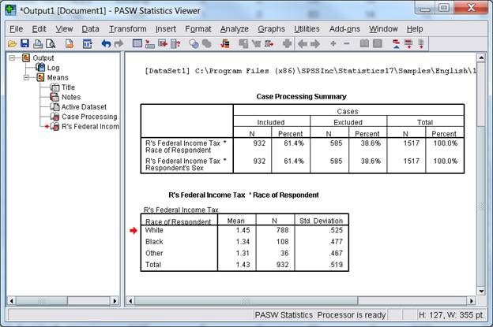Image resolution: width=493 pixels, height=327 pixels.
Task: Open the Utilities menu
Action: pos(307,29)
